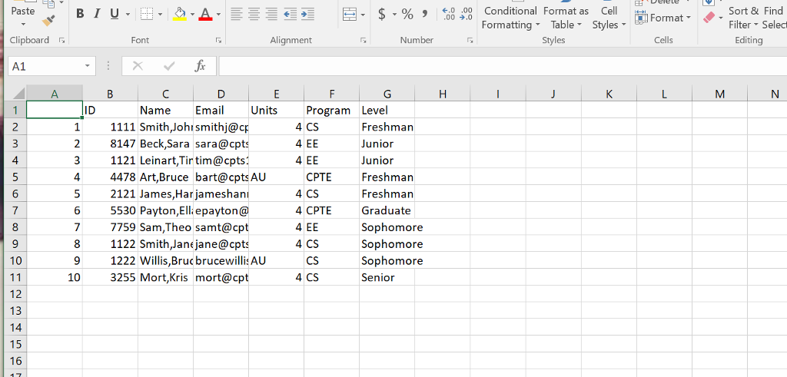Open Name Box dropdown
This screenshot has width=787, height=377.
tap(88, 66)
